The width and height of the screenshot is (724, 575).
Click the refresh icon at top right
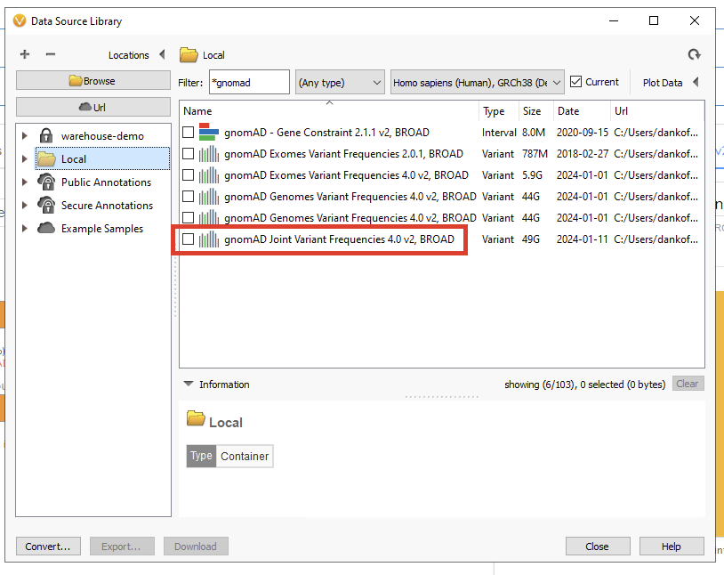coord(694,54)
